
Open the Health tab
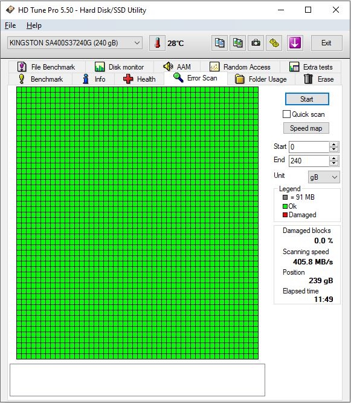point(140,79)
